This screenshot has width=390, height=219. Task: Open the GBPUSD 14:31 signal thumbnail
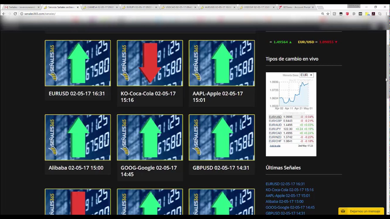point(222,137)
